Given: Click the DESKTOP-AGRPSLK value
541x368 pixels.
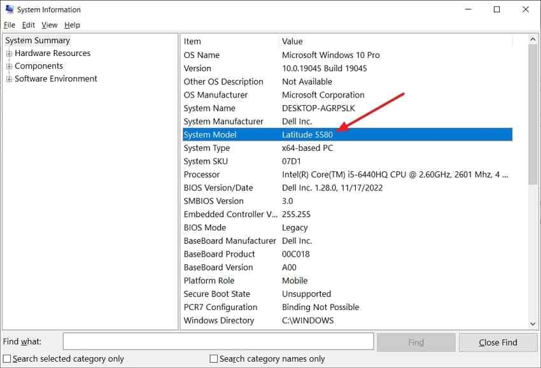Looking at the screenshot, I should (x=318, y=108).
